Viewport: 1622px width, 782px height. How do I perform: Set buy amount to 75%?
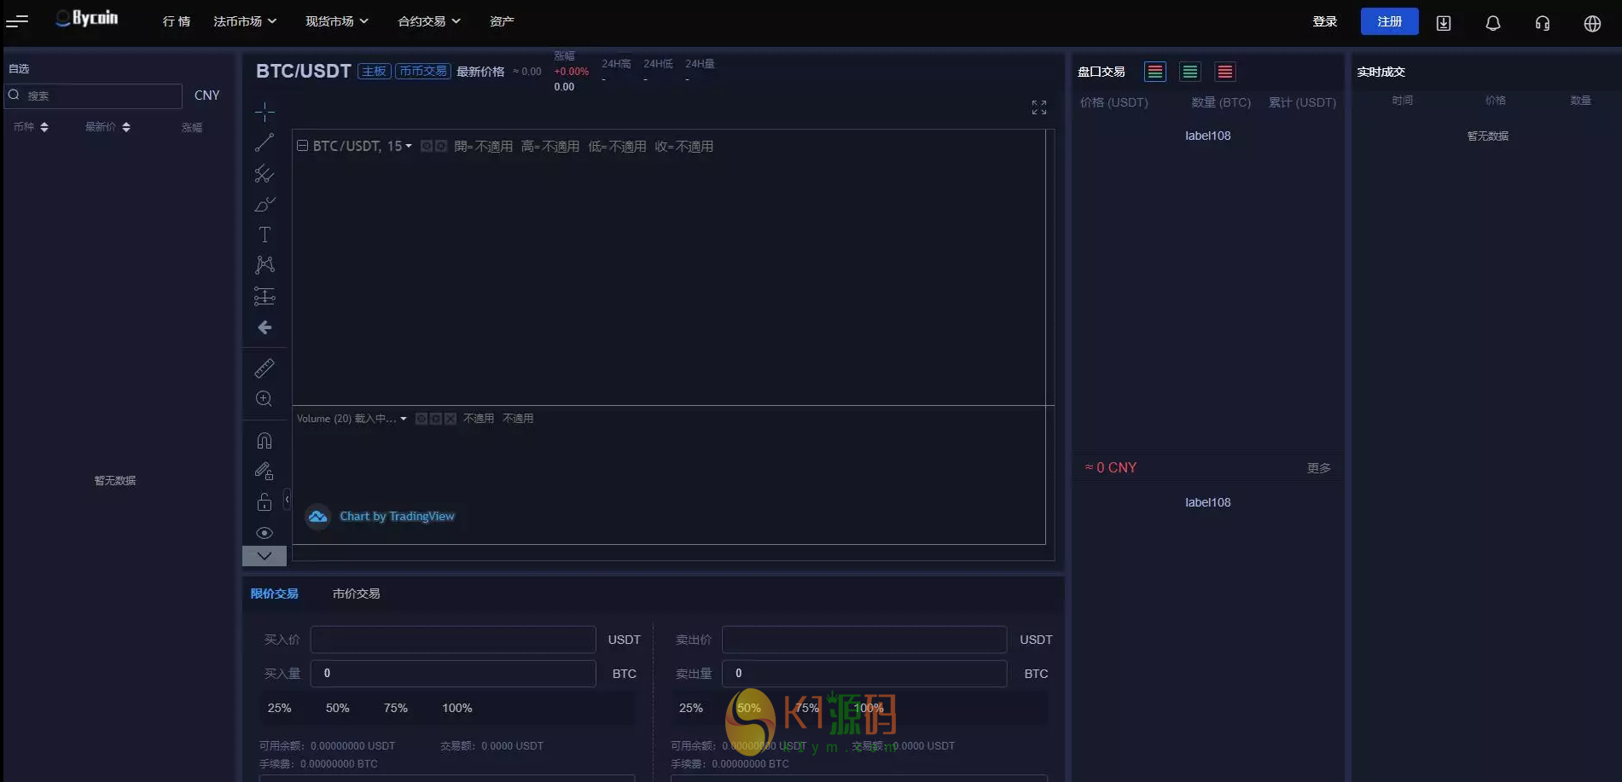point(395,709)
